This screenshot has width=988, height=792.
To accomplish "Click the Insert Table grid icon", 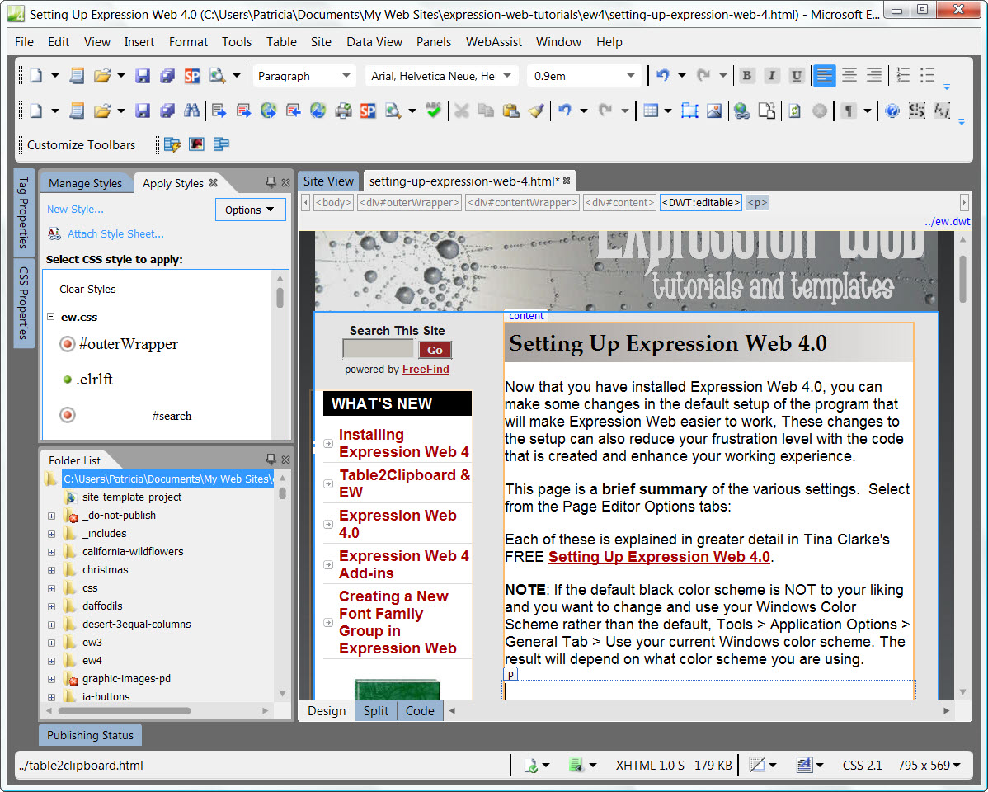I will pyautogui.click(x=651, y=111).
